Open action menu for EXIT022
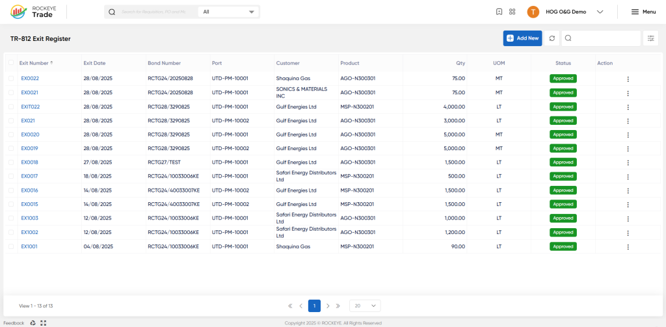666x327 pixels. point(628,107)
